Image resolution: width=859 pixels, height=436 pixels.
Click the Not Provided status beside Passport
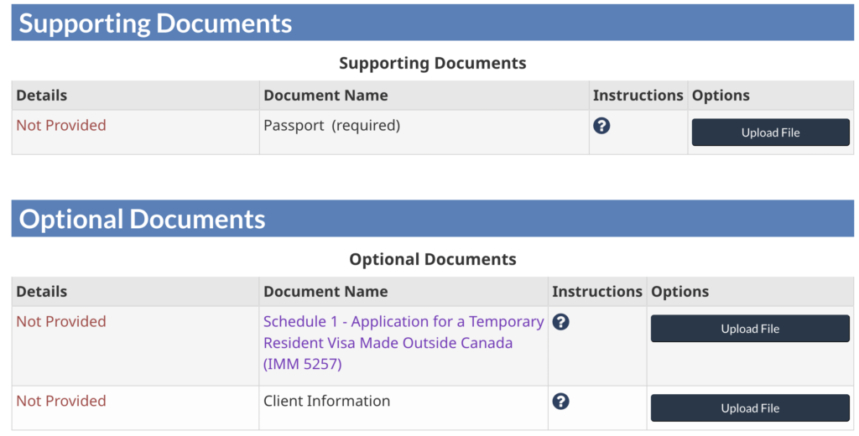coord(61,126)
